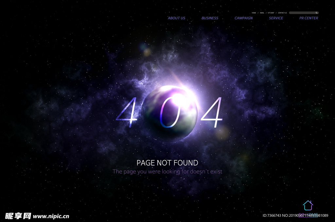Click the GO HOME underlined link
This screenshot has width=335, height=222.
[x=308, y=215]
